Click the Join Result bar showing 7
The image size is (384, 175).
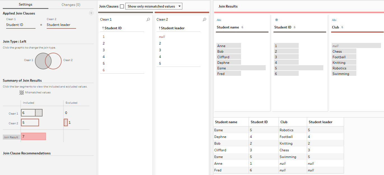coord(33,137)
